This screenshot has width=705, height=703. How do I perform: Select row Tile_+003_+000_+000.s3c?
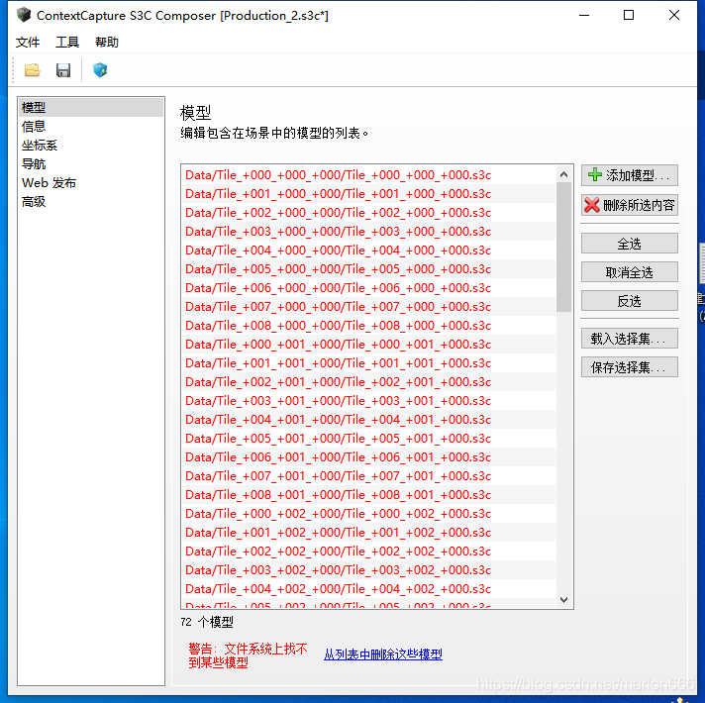[x=368, y=232]
